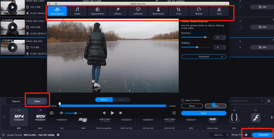
Task: Select the Crop tool
Action: pyautogui.click(x=178, y=11)
